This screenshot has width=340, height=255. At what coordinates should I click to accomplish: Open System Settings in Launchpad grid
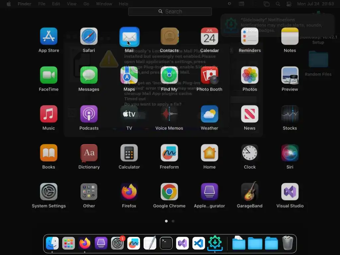48,192
